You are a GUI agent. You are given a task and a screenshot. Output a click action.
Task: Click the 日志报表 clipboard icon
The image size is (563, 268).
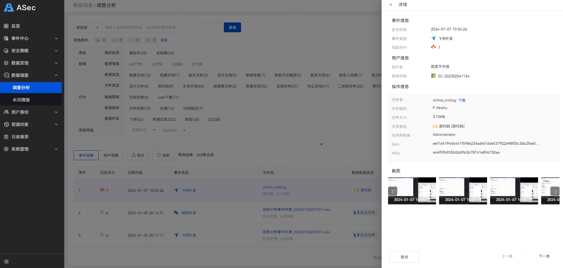click(x=6, y=137)
